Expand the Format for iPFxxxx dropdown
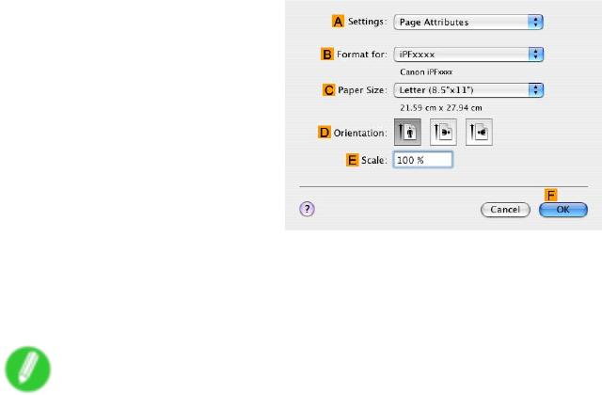 pyautogui.click(x=468, y=55)
